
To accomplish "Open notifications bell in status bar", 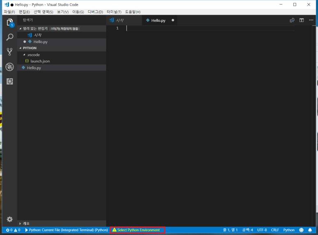I will coord(310,230).
